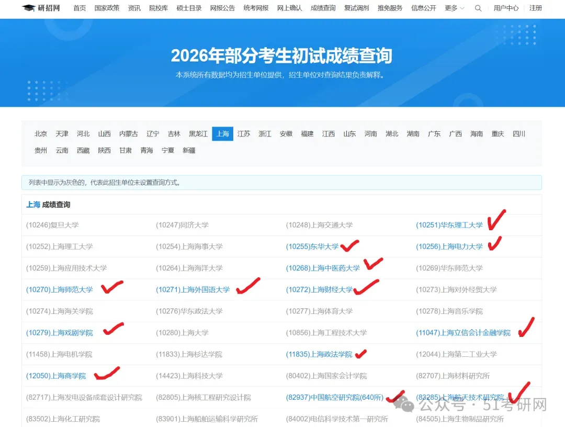Select the 陕西 province tab
The image size is (565, 427).
[104, 150]
